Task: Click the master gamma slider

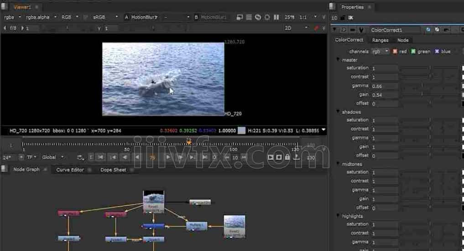Action: (x=430, y=85)
